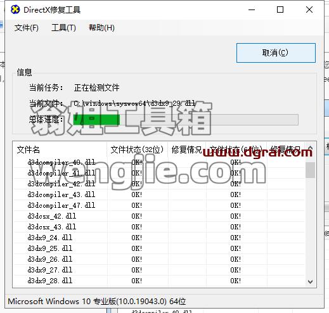Select the d3dcompiler_42.dll row
Screen dimensions: 329x313
click(x=159, y=184)
